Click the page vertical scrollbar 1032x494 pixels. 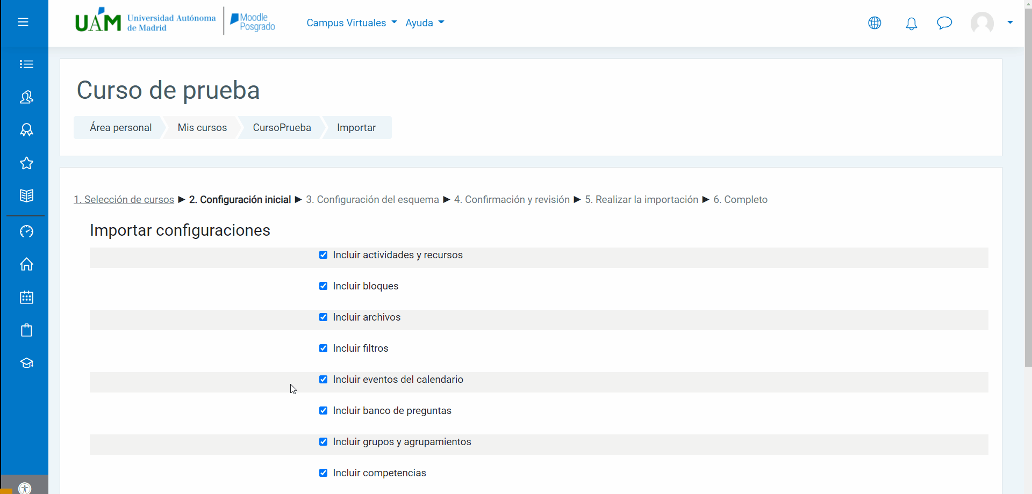click(1028, 215)
